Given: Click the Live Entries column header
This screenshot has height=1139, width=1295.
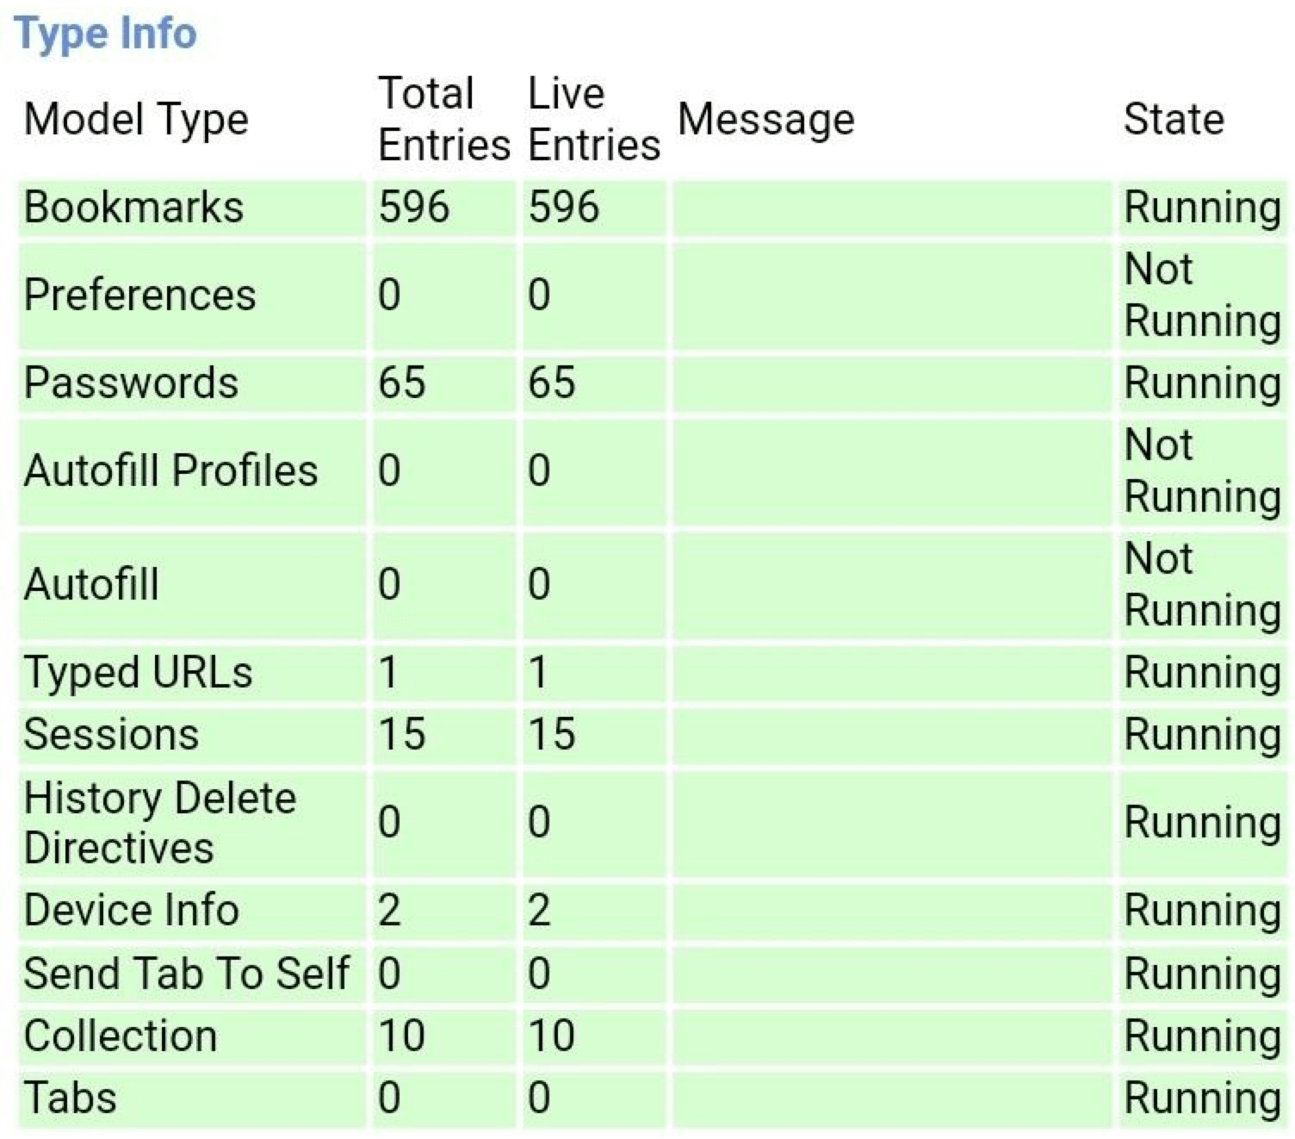Looking at the screenshot, I should 593,119.
